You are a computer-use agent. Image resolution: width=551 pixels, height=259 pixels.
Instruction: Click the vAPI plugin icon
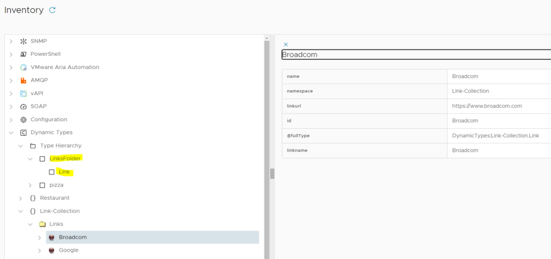click(23, 93)
